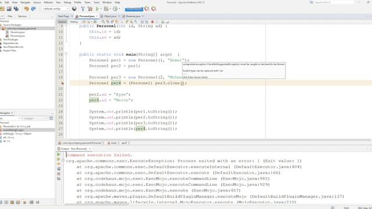The width and height of the screenshot is (372, 209).
Task: Click the Build Project hammer icon
Action: [83, 9]
